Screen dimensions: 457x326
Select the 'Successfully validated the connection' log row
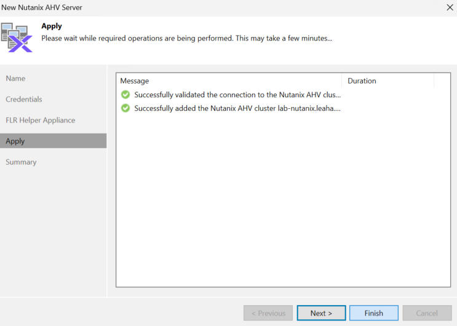[283, 95]
